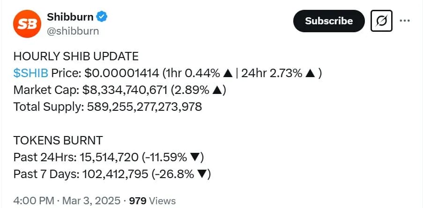423x208 pixels.
Task: Open the Shibburn display name
Action: pos(70,17)
